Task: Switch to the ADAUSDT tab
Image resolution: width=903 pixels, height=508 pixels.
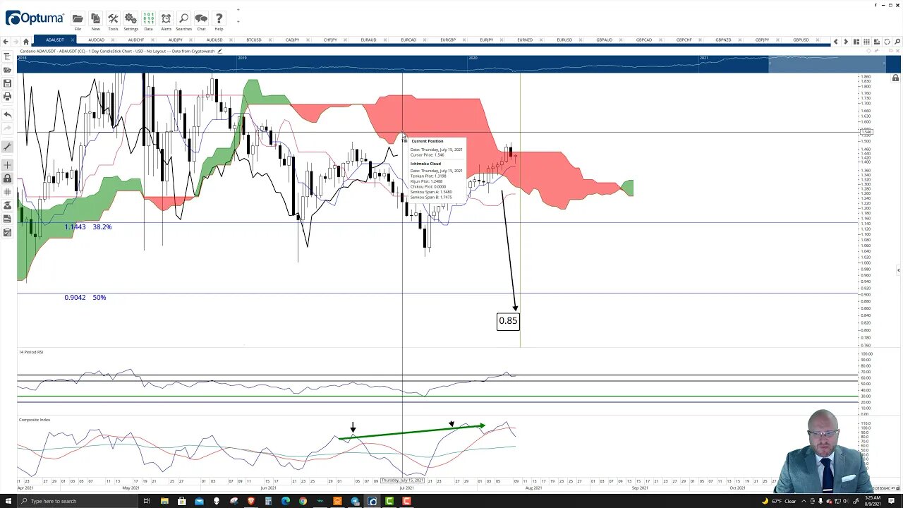Action: [x=54, y=40]
